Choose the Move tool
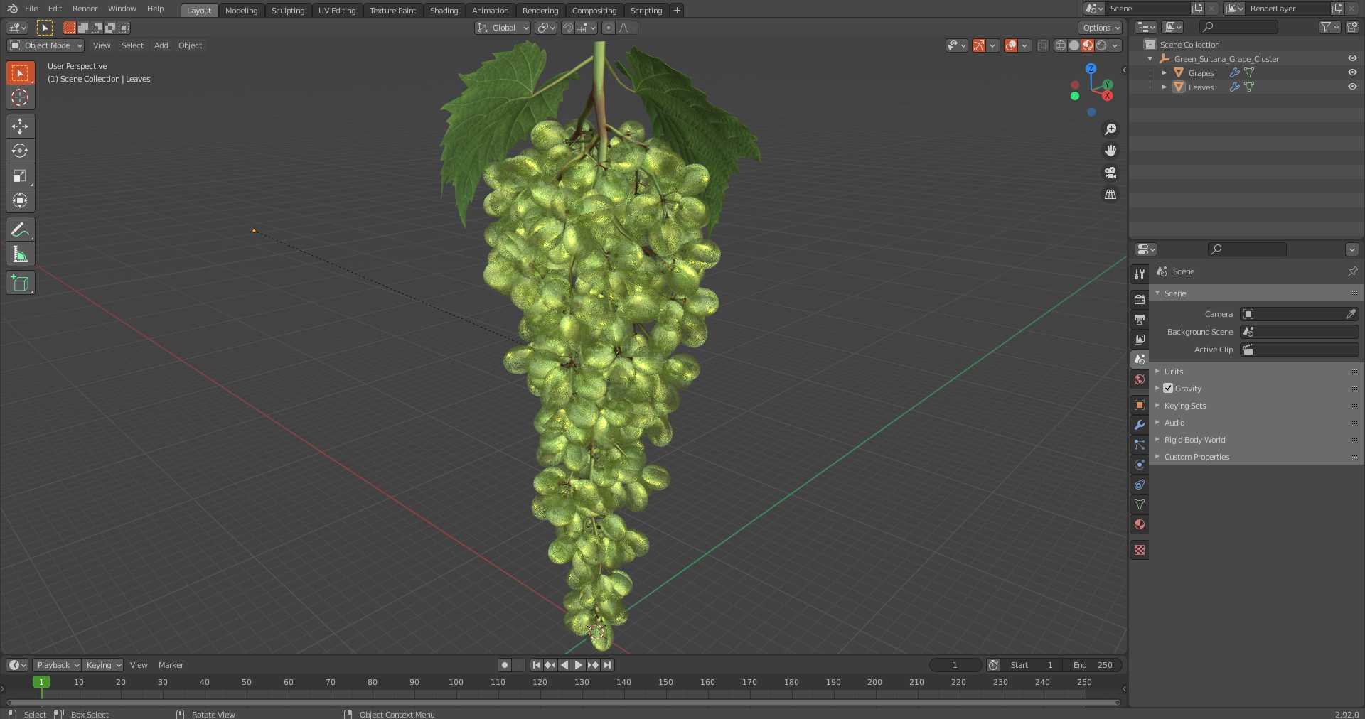The width and height of the screenshot is (1365, 719). pos(20,126)
